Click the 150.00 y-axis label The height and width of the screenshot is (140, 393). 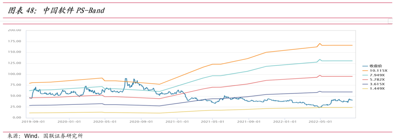(14, 52)
